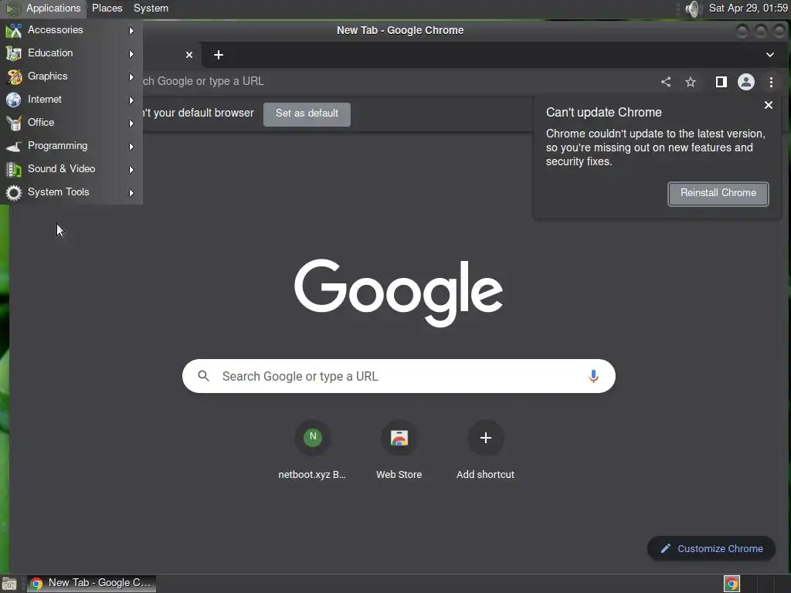Expand the Programming submenu arrow
The width and height of the screenshot is (791, 593).
[131, 147]
